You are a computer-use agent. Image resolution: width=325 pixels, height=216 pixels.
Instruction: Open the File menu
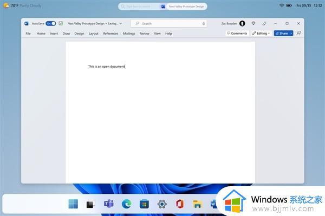coord(28,34)
